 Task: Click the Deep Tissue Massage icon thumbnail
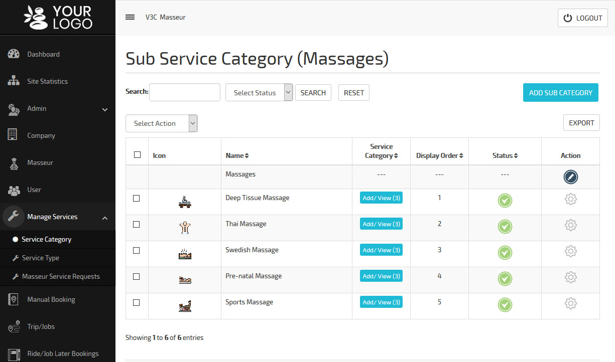(x=184, y=201)
